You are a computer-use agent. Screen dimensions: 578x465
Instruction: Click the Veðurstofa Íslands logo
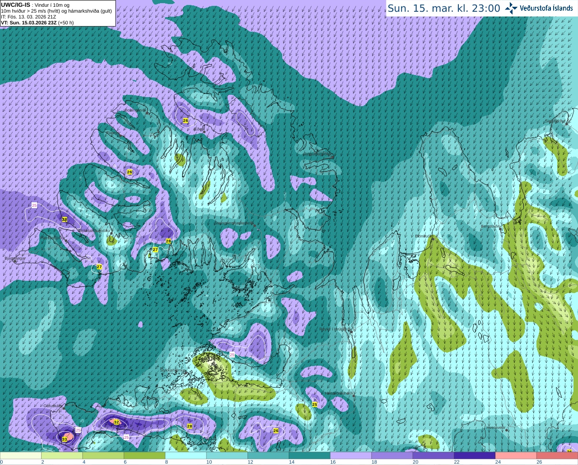(x=539, y=8)
